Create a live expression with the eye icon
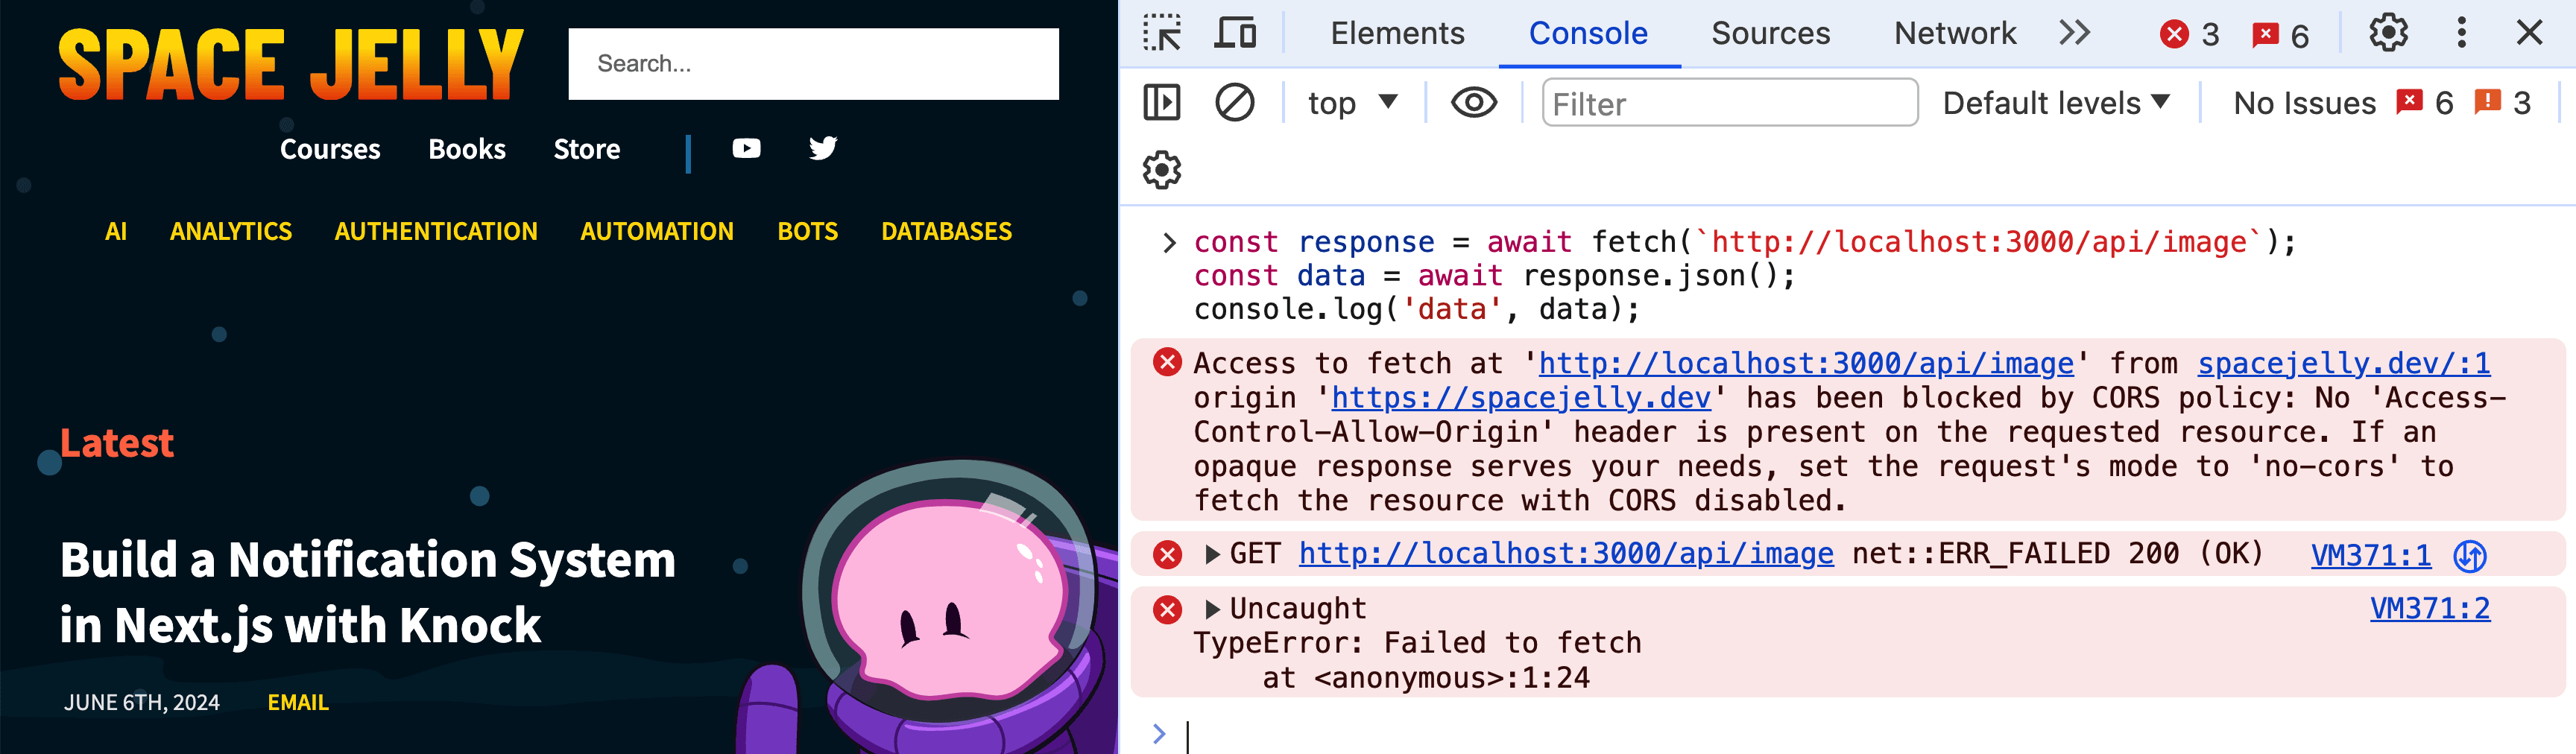The image size is (2576, 754). point(1473,102)
